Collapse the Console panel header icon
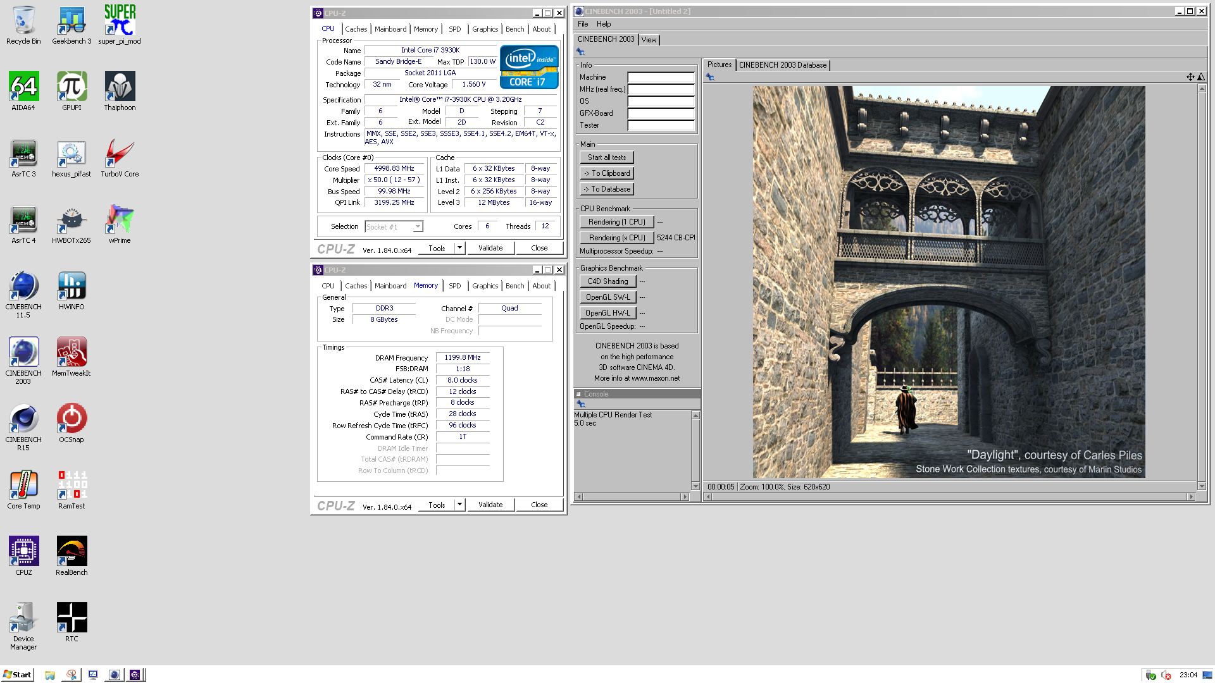This screenshot has height=683, width=1215. coord(578,394)
